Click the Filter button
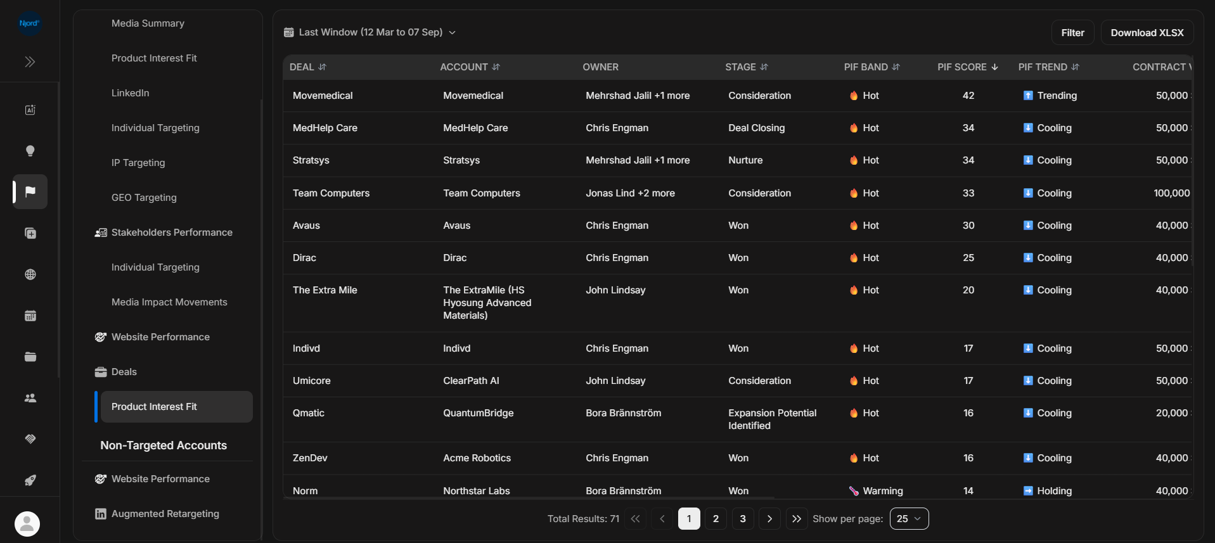Image resolution: width=1215 pixels, height=543 pixels. pos(1073,33)
